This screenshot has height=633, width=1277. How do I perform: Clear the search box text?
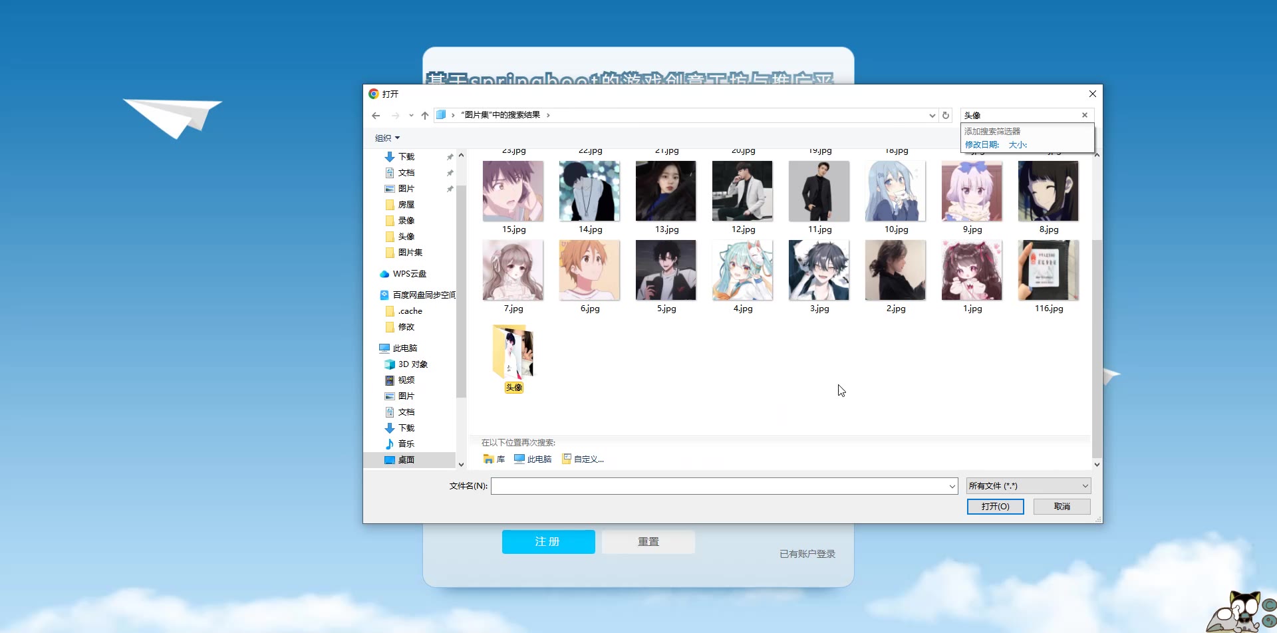[1085, 115]
